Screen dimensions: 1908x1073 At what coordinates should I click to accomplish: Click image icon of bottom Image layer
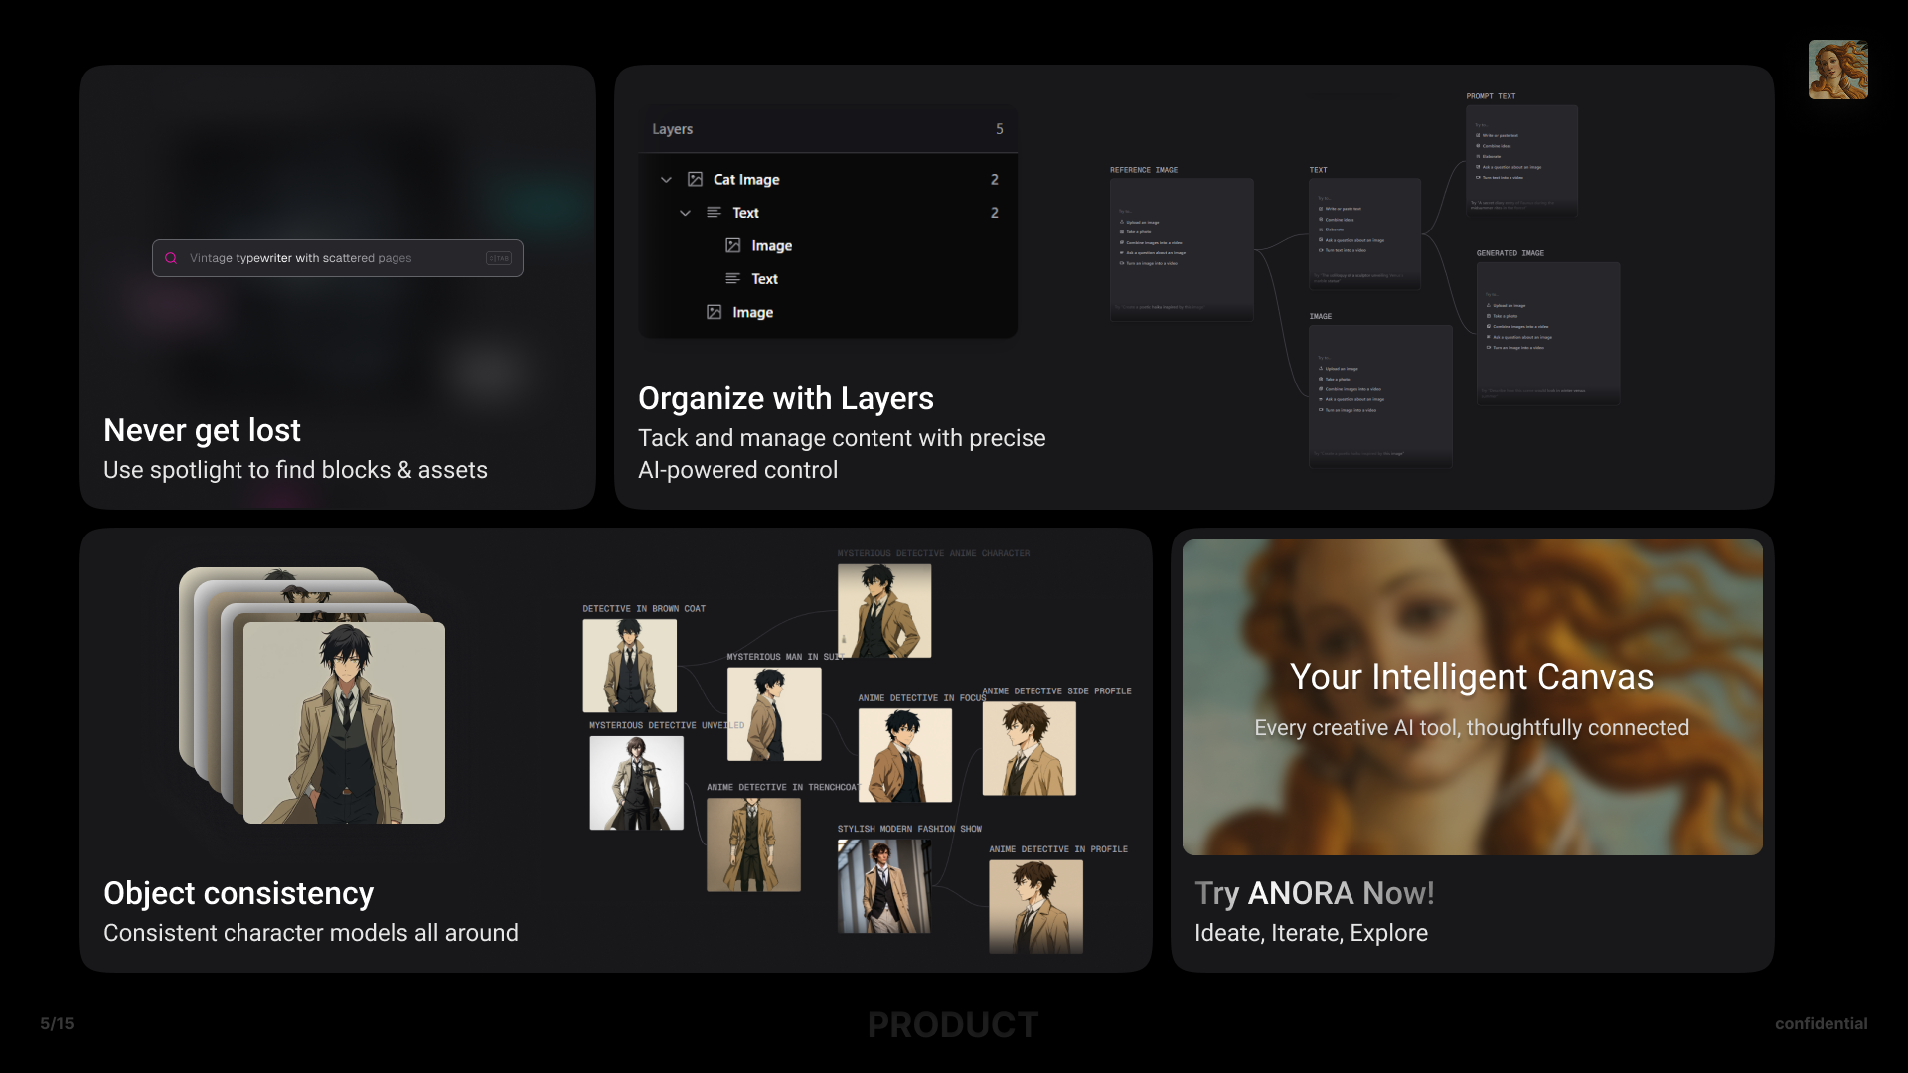[714, 312]
